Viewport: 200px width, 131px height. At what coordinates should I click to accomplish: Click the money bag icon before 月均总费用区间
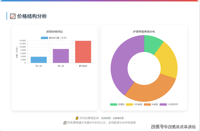point(77,118)
